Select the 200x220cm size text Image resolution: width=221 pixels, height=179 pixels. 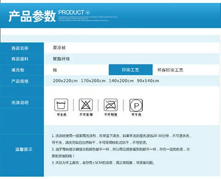[65, 81]
